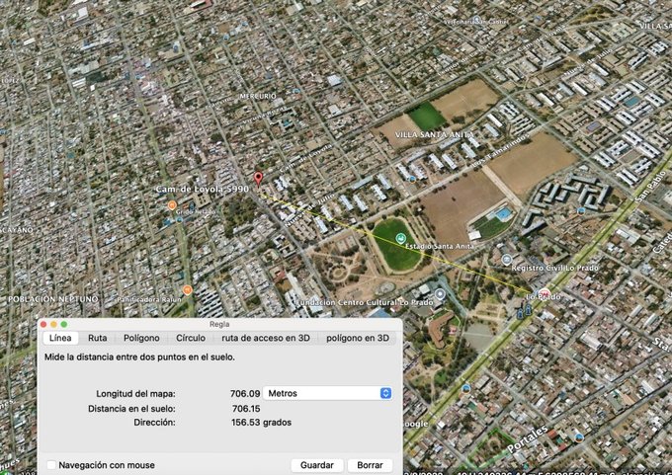The height and width of the screenshot is (475, 672).
Task: Click the Registro Civil Lo Prado marker
Action: click(507, 258)
